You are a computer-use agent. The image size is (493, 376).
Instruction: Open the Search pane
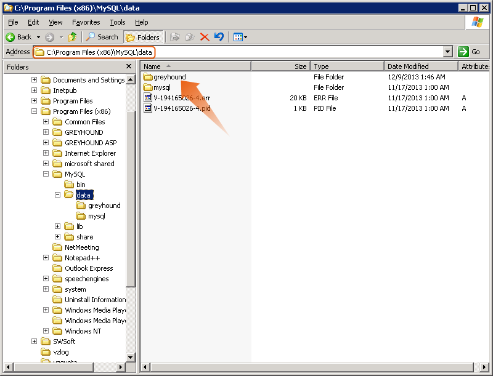pos(102,37)
